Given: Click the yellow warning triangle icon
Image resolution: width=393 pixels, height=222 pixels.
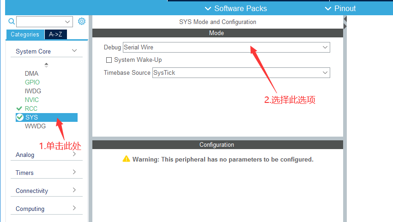Looking at the screenshot, I should tap(127, 159).
